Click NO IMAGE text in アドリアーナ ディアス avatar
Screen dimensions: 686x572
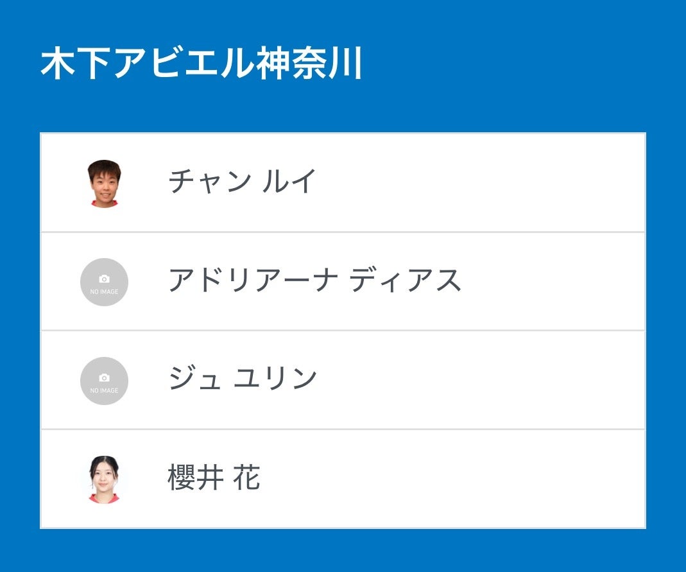[104, 291]
